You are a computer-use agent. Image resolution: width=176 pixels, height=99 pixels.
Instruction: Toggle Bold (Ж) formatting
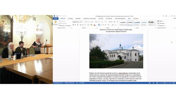73,25
